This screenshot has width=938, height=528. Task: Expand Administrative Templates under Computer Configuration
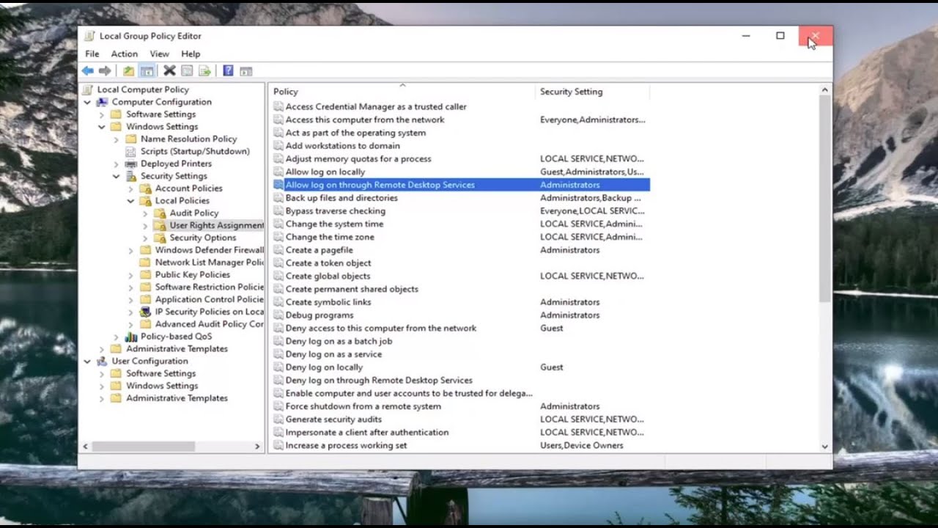coord(102,348)
